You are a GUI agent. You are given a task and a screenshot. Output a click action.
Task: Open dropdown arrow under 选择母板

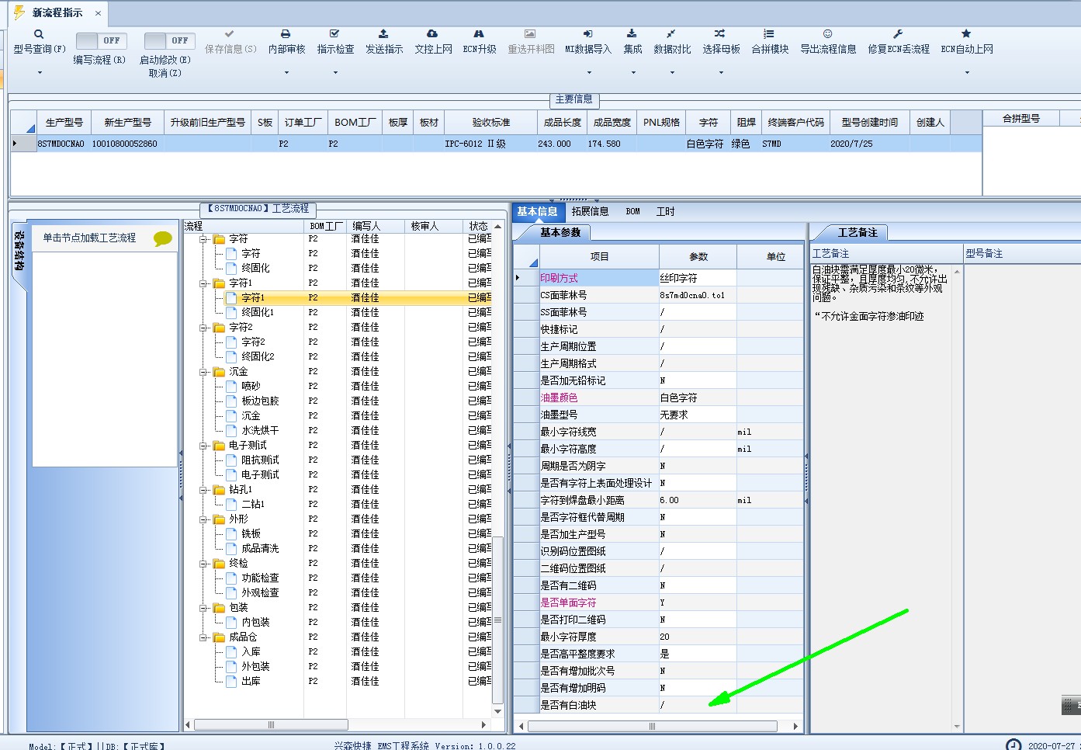click(x=721, y=73)
